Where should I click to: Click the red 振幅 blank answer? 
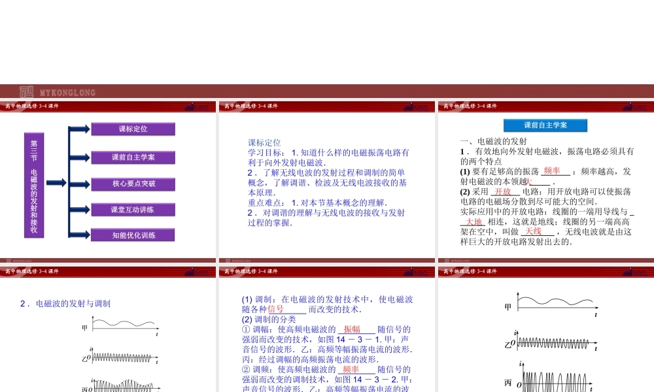click(352, 329)
